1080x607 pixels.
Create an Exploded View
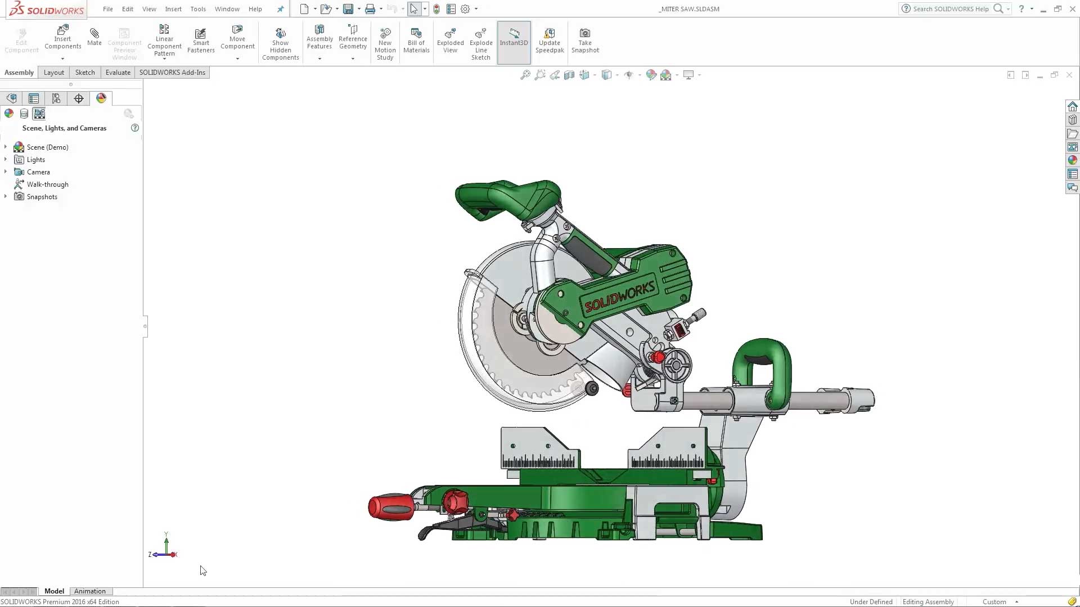450,41
